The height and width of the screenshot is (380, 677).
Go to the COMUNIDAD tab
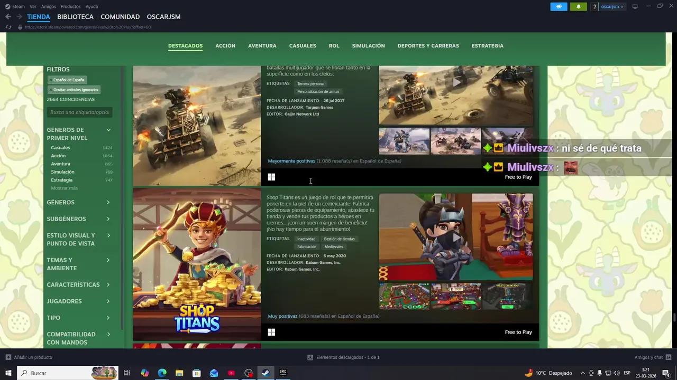click(120, 17)
